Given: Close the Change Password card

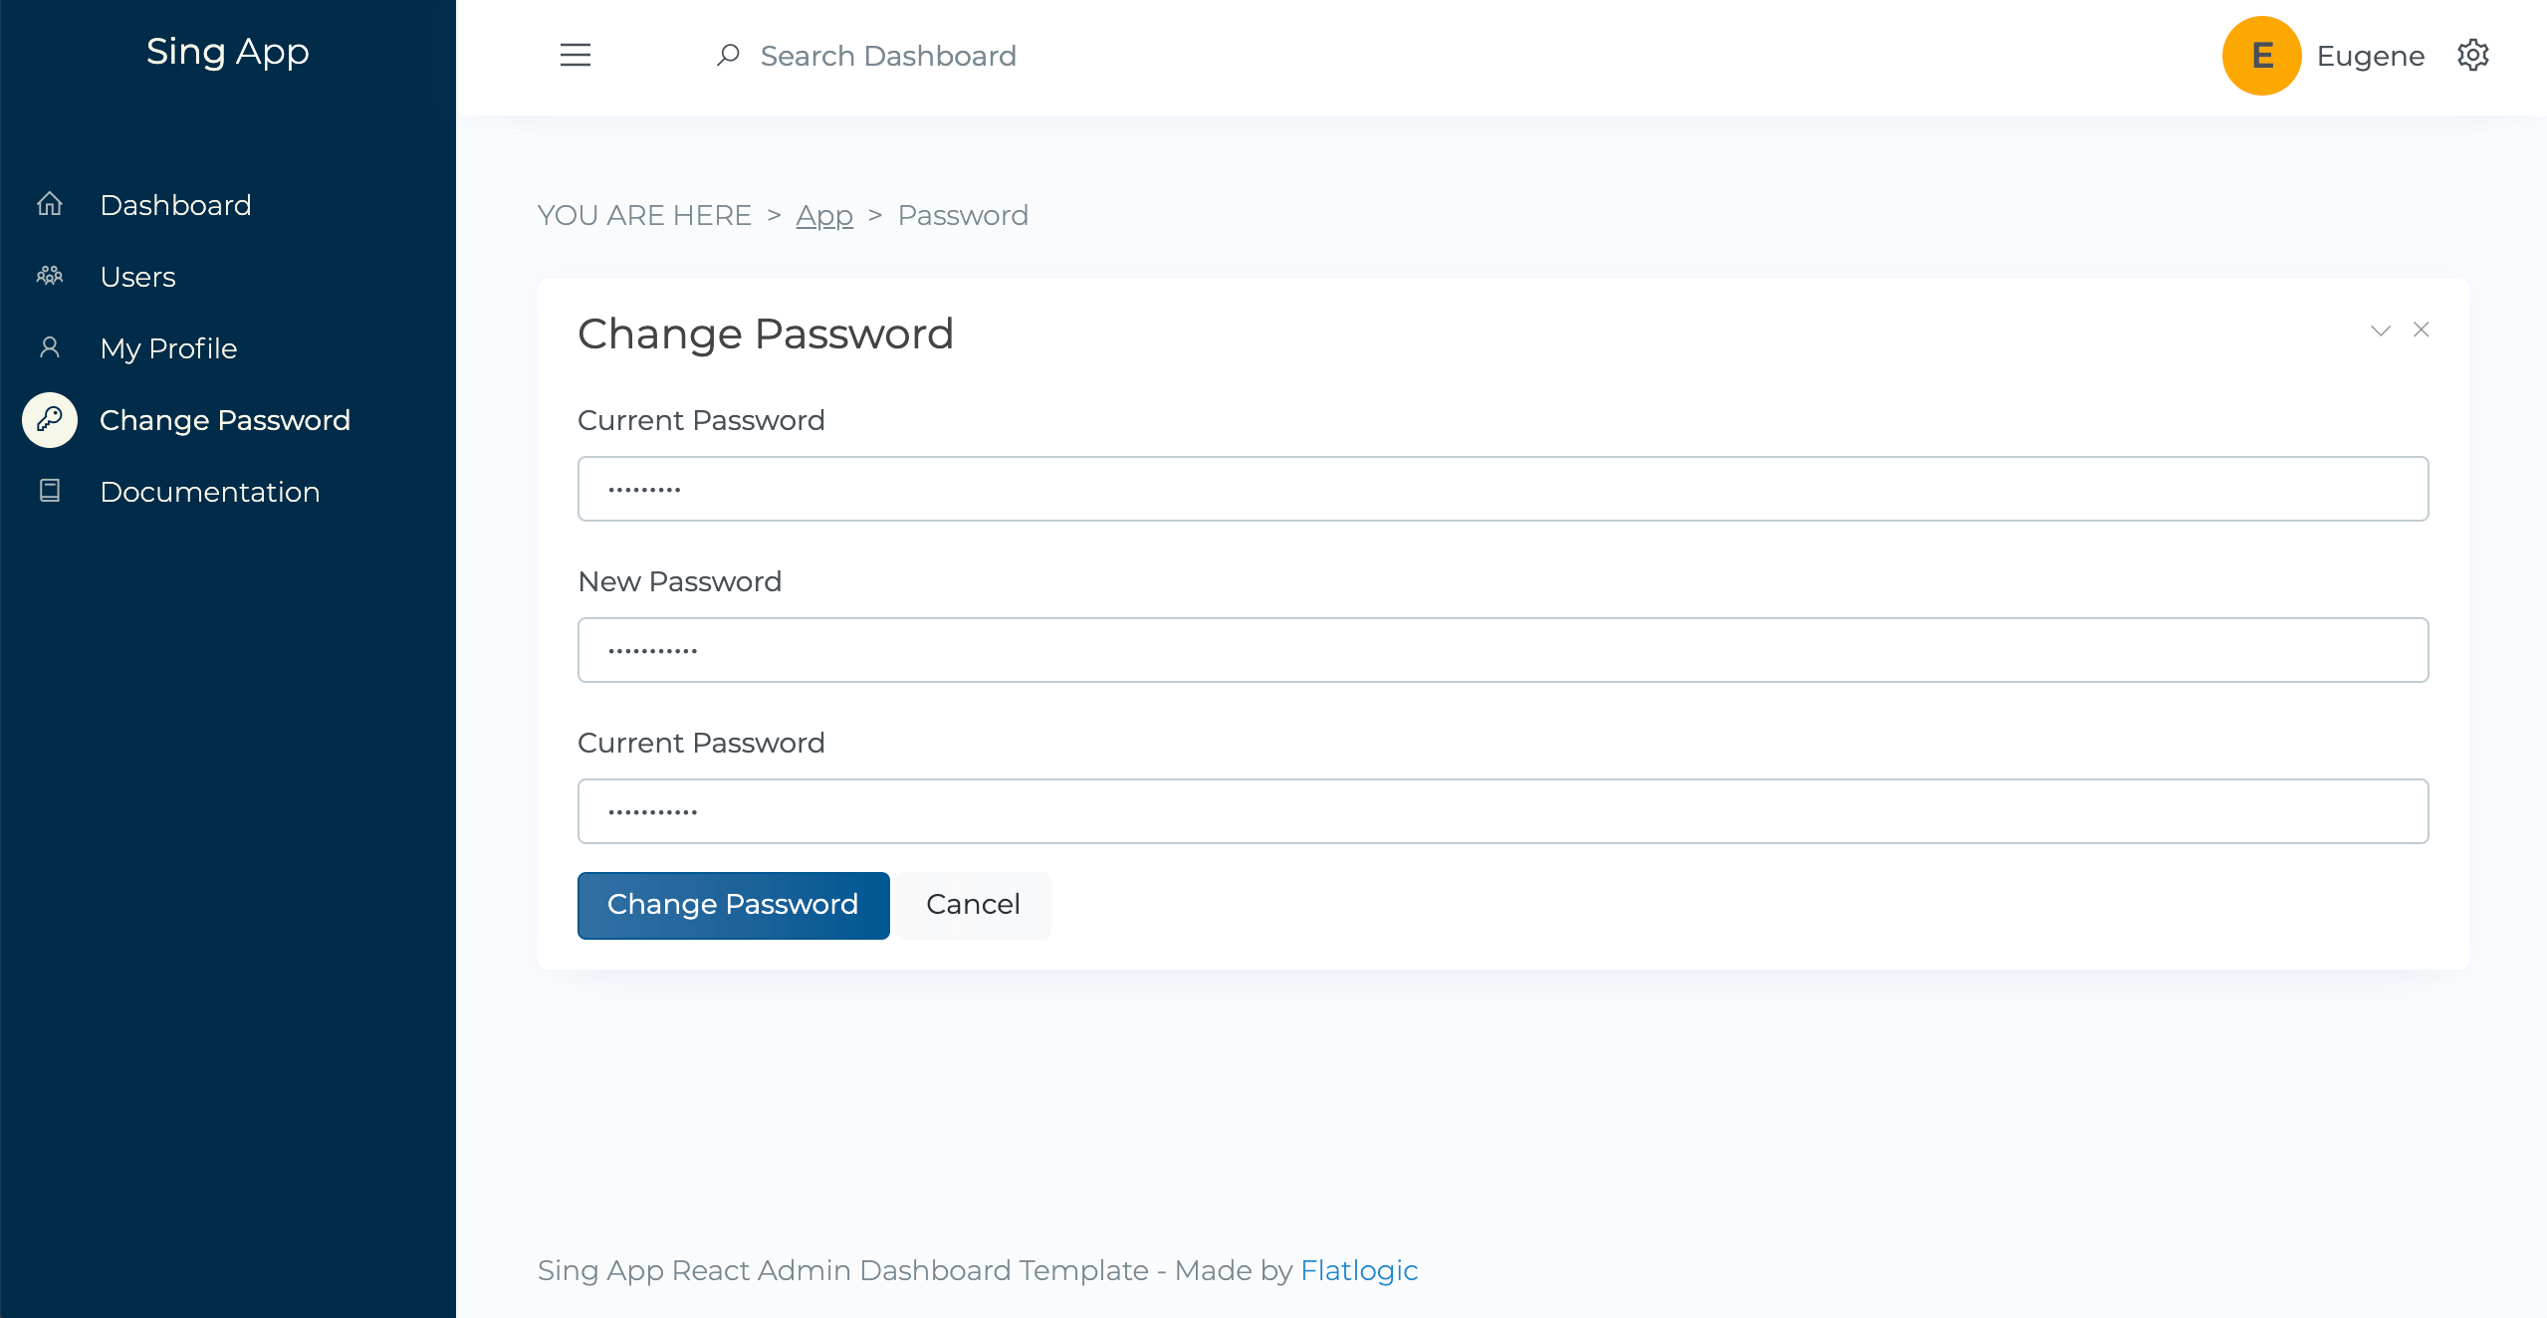Looking at the screenshot, I should pyautogui.click(x=2422, y=329).
